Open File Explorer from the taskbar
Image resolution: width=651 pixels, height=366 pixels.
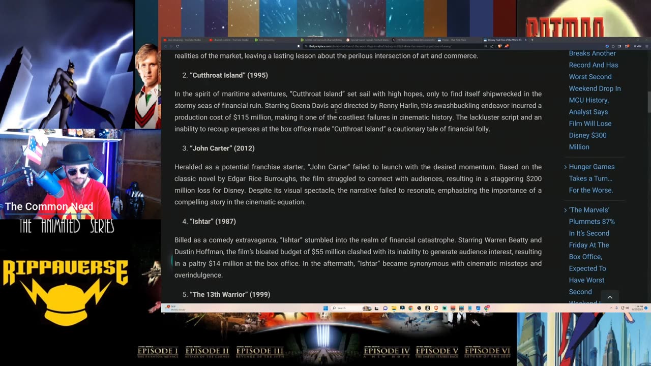coord(394,308)
